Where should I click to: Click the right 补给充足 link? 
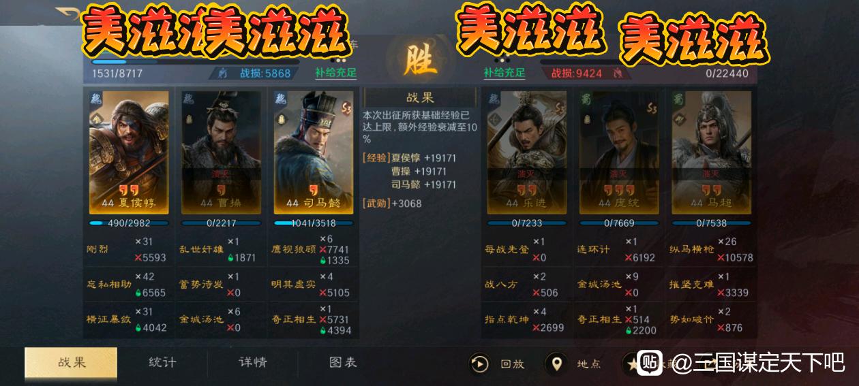[x=504, y=73]
